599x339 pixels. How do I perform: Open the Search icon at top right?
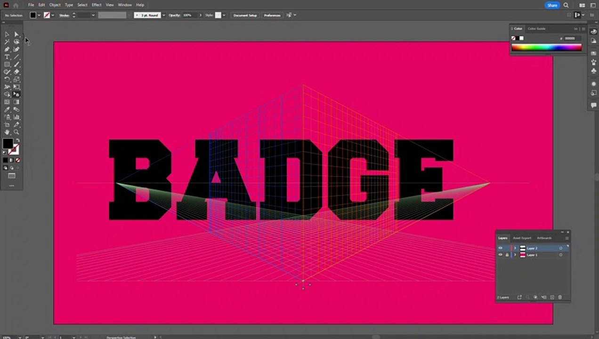coord(566,5)
